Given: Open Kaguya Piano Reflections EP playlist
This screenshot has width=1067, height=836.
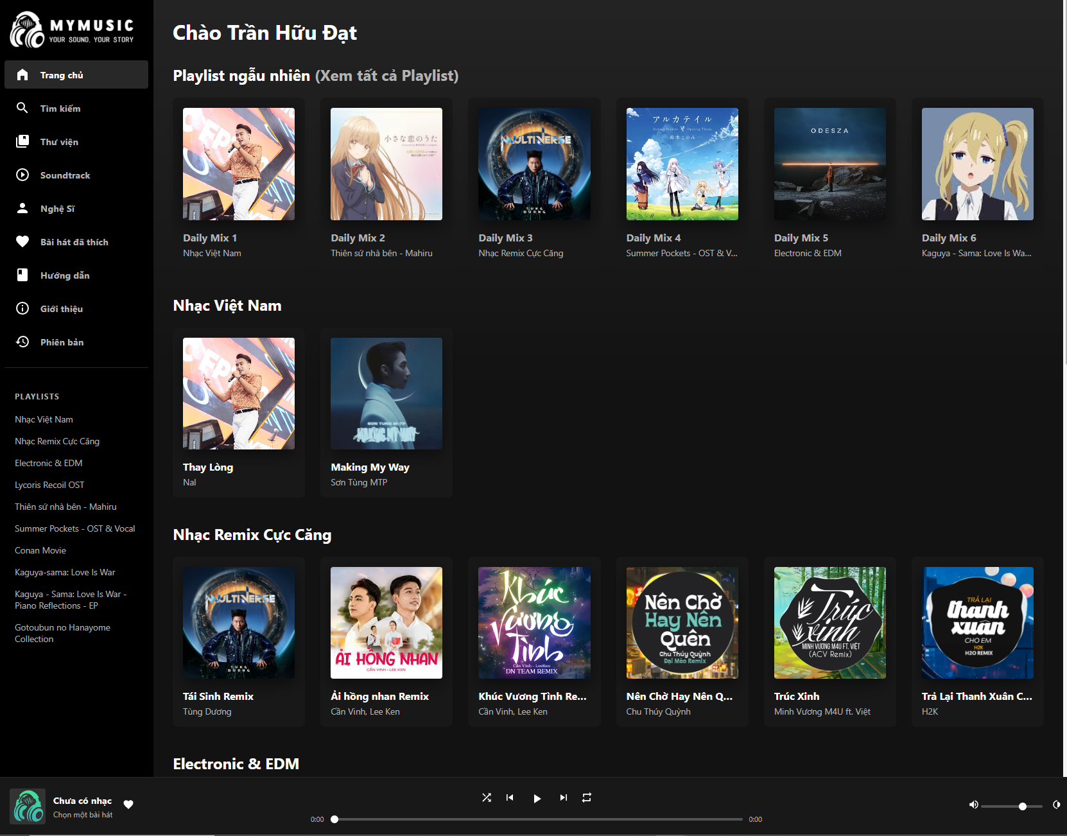Looking at the screenshot, I should click(x=71, y=600).
